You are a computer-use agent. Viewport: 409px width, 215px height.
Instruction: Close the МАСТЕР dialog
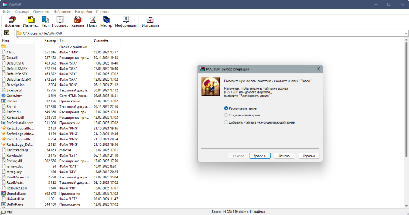pyautogui.click(x=318, y=69)
